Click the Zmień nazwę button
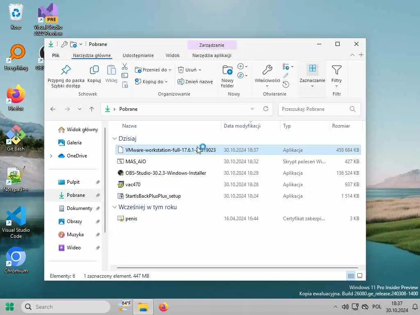The width and height of the screenshot is (420, 315). pos(195,82)
